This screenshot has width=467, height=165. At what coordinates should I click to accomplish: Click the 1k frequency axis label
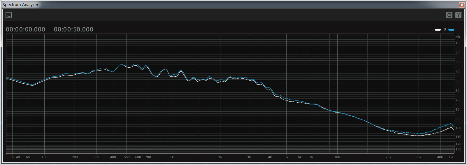coord(172,157)
